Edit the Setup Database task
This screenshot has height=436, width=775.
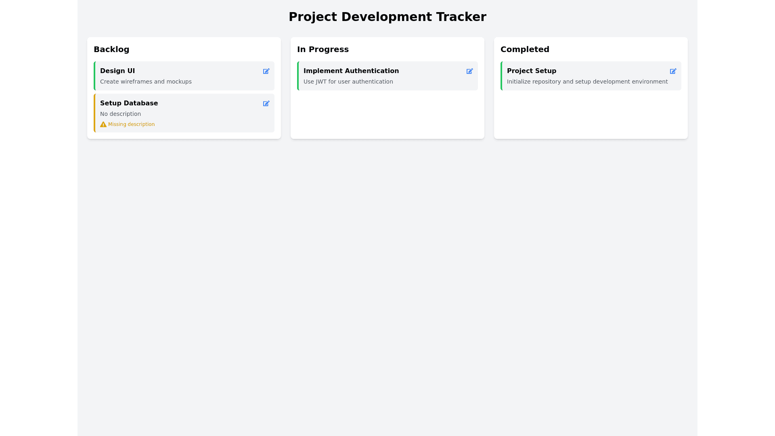pyautogui.click(x=266, y=103)
